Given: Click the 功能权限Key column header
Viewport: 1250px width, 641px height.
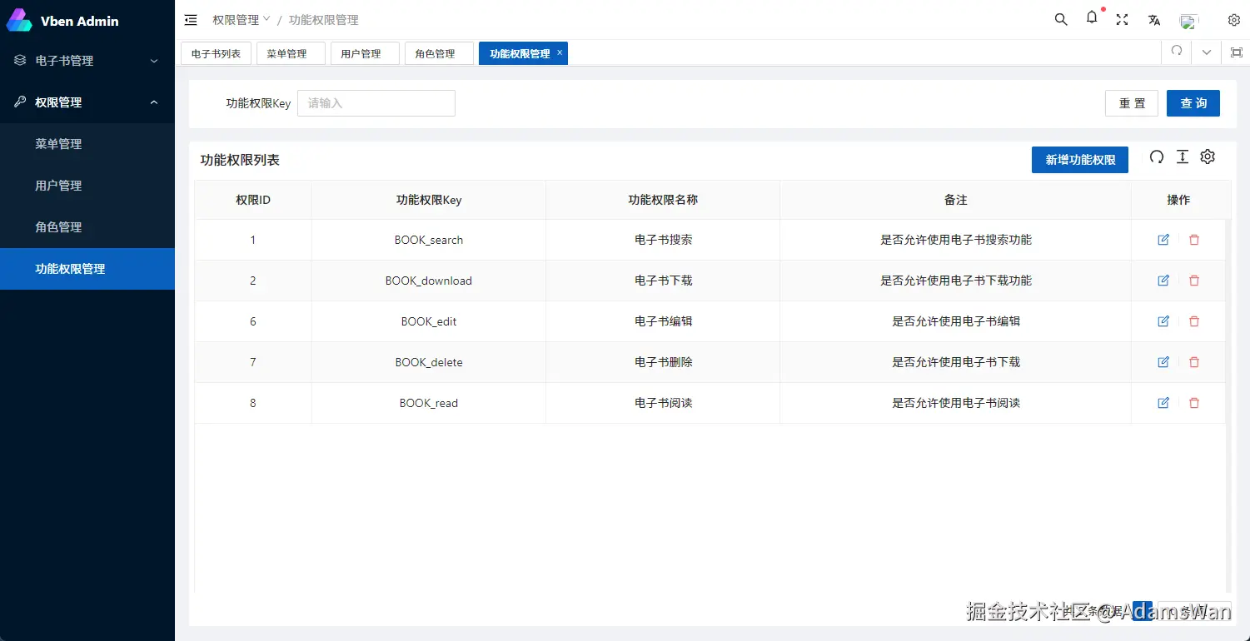Looking at the screenshot, I should tap(429, 200).
